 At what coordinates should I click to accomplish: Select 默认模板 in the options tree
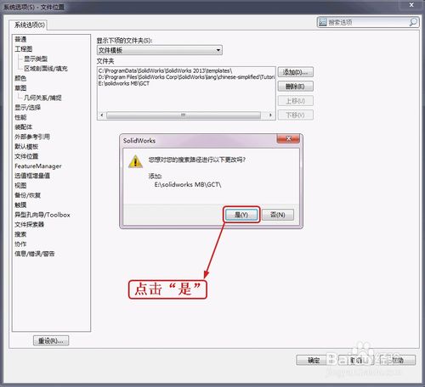coord(26,147)
